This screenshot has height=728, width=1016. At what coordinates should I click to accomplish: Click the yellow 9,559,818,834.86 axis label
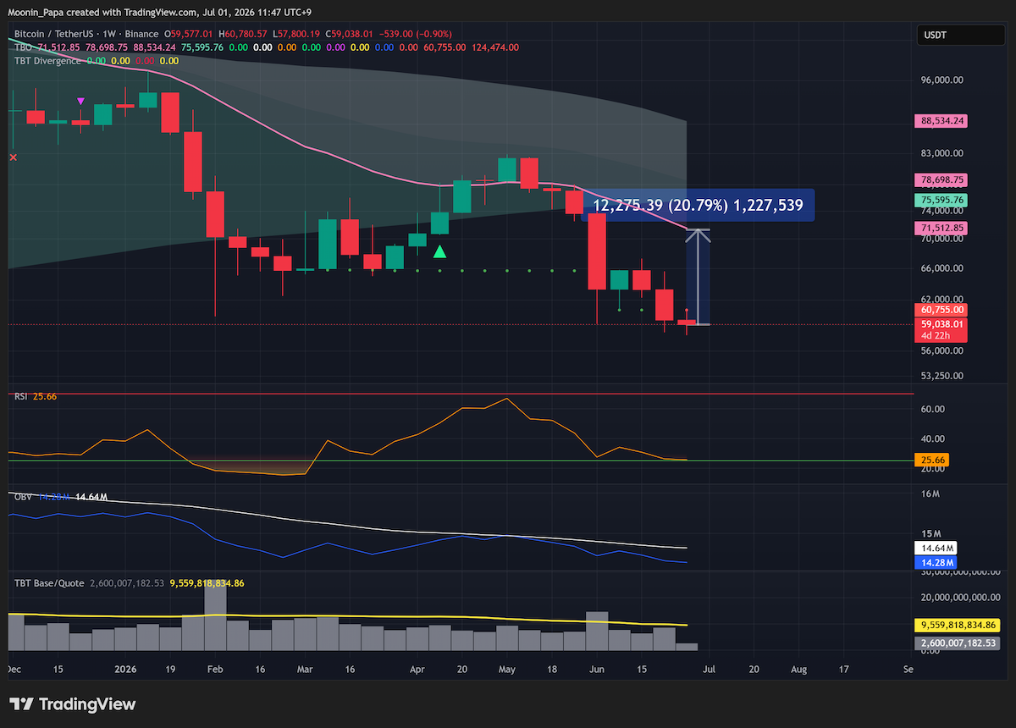(958, 626)
